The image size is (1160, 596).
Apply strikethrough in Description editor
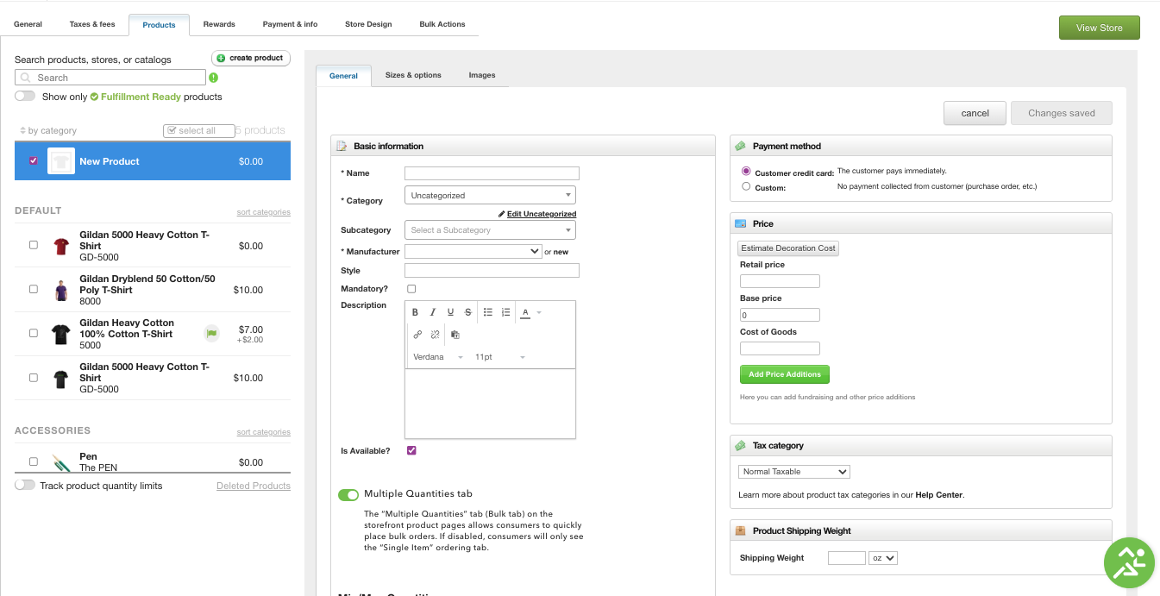tap(468, 312)
